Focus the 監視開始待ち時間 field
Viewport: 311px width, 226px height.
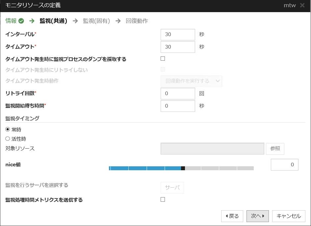(178, 106)
